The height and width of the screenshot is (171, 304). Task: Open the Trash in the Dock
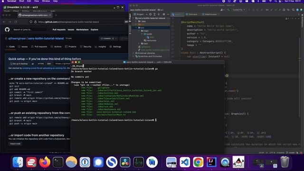(x=285, y=162)
